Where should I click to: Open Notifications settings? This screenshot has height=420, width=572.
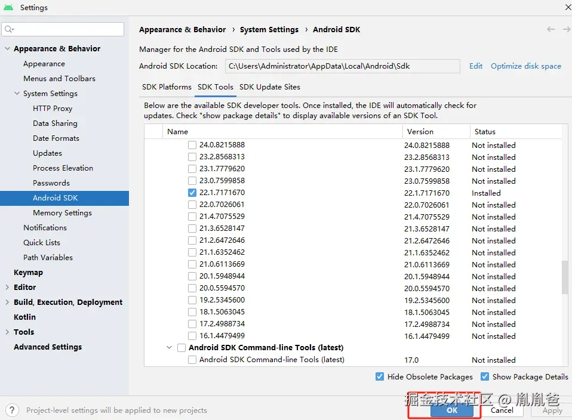tap(45, 228)
